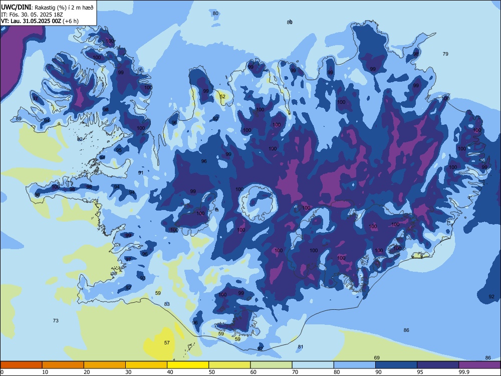Click the 50–60 yellow-green legend swatch

coord(229,365)
